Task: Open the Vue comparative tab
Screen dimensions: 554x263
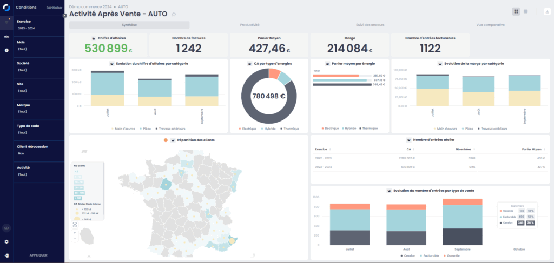Action: pos(490,25)
